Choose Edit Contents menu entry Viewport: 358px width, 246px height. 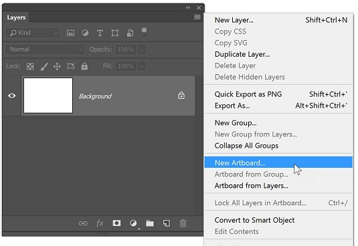pyautogui.click(x=278, y=231)
